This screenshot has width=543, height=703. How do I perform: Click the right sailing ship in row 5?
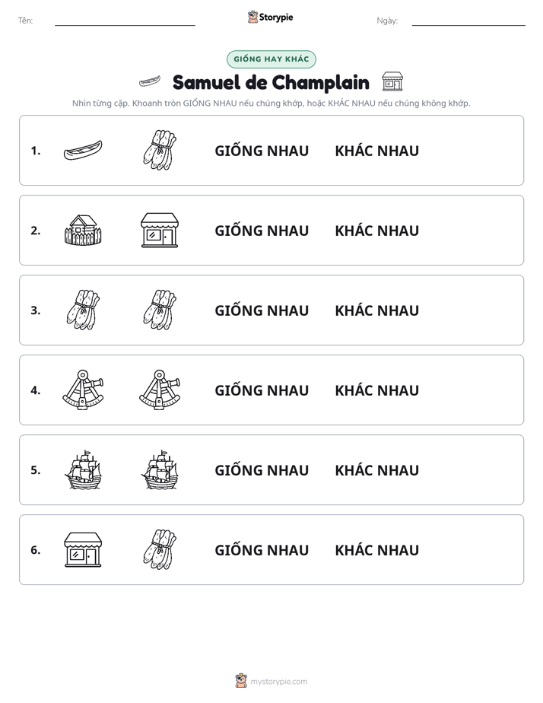(160, 470)
